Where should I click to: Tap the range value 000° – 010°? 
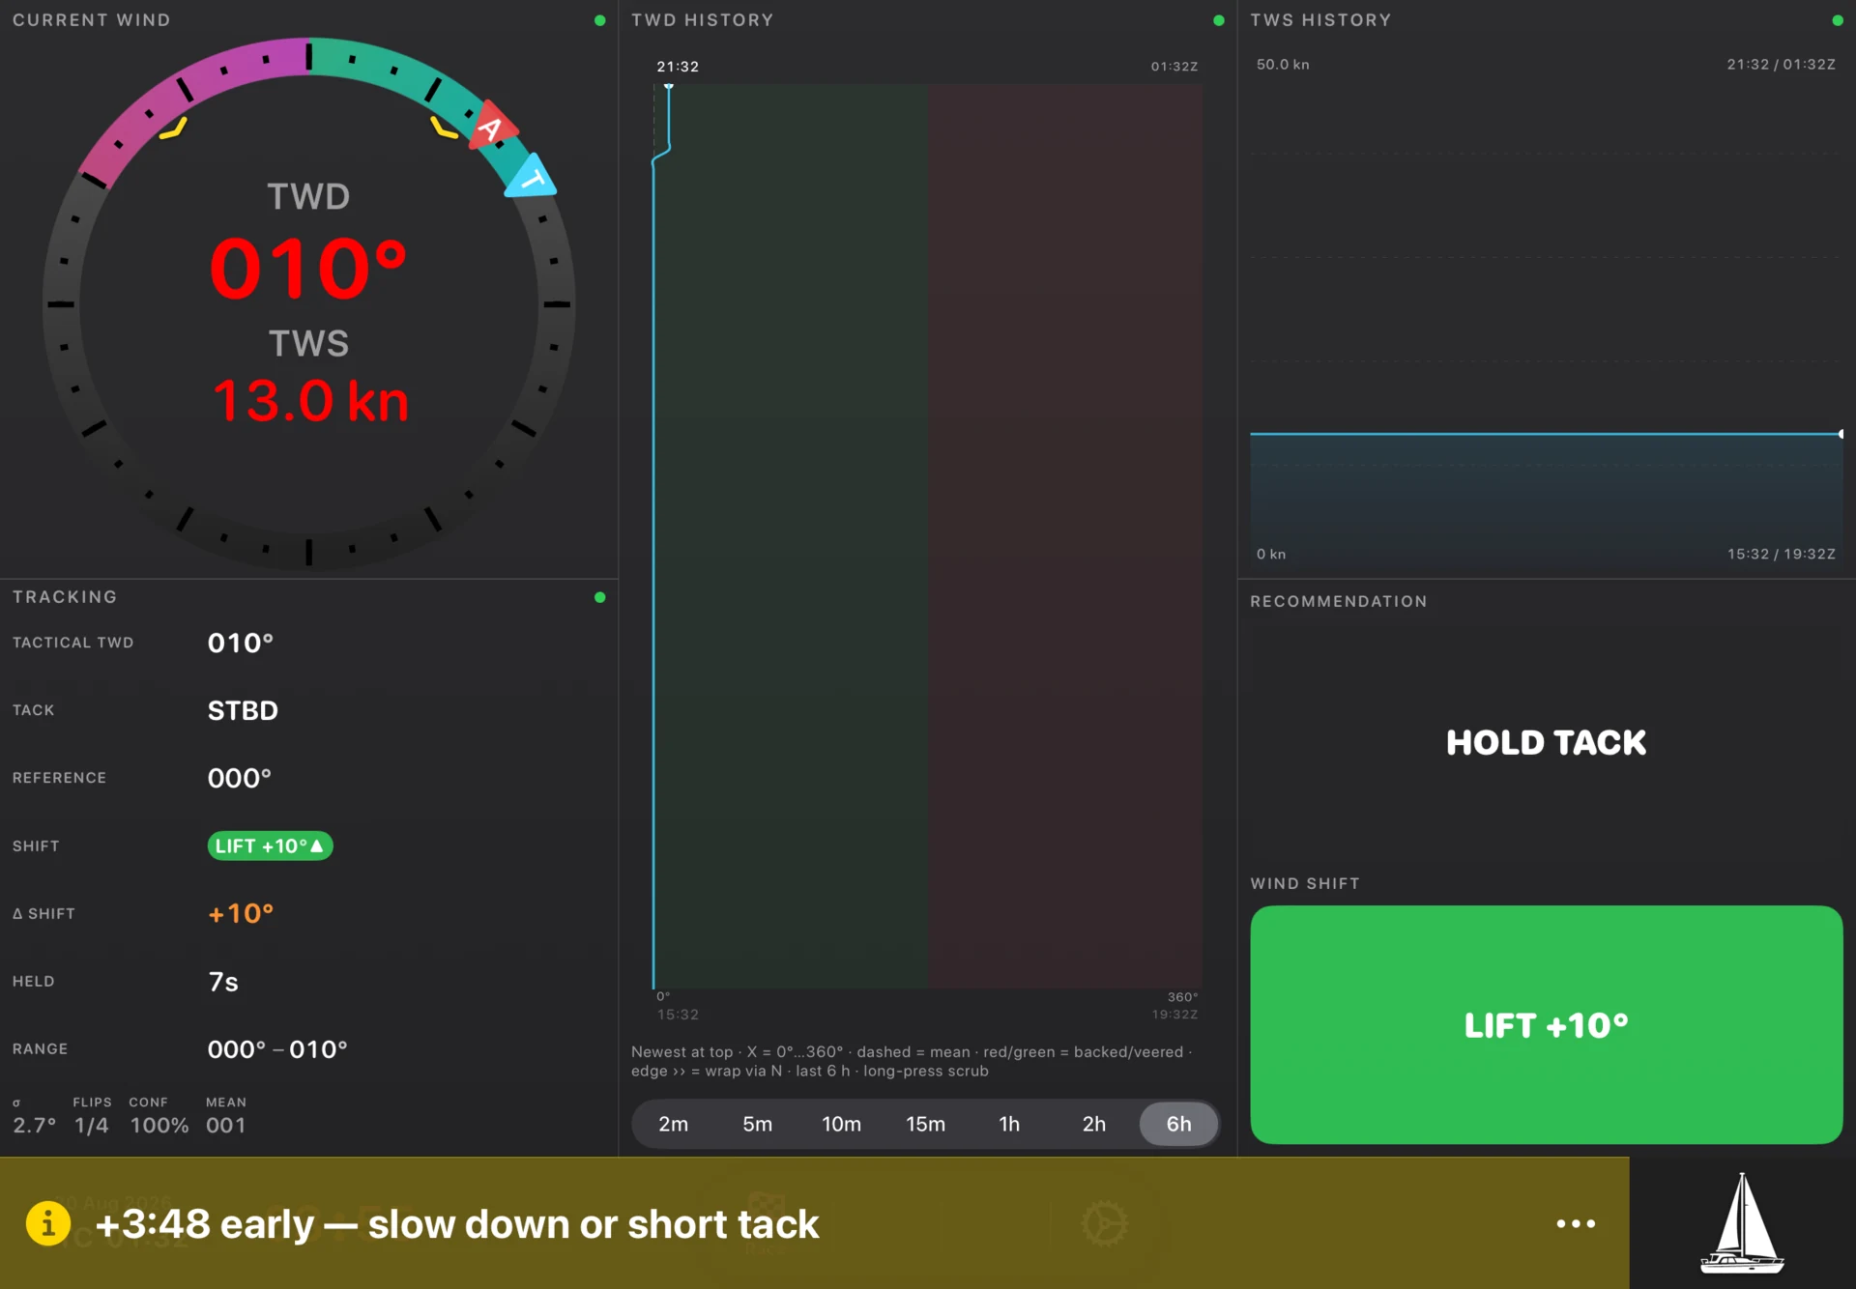coord(277,1049)
